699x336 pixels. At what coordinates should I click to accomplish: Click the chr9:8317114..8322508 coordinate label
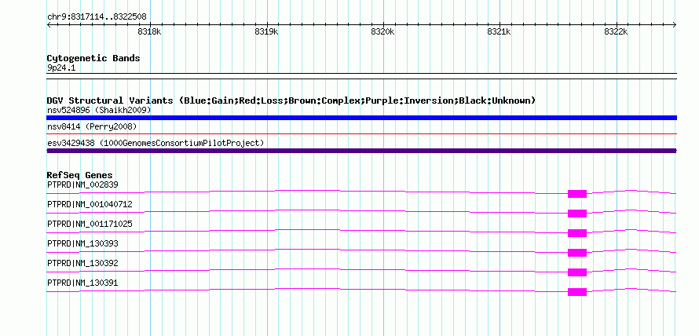tap(97, 17)
